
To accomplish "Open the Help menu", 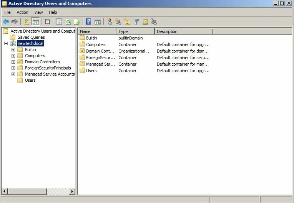I will (53, 12).
